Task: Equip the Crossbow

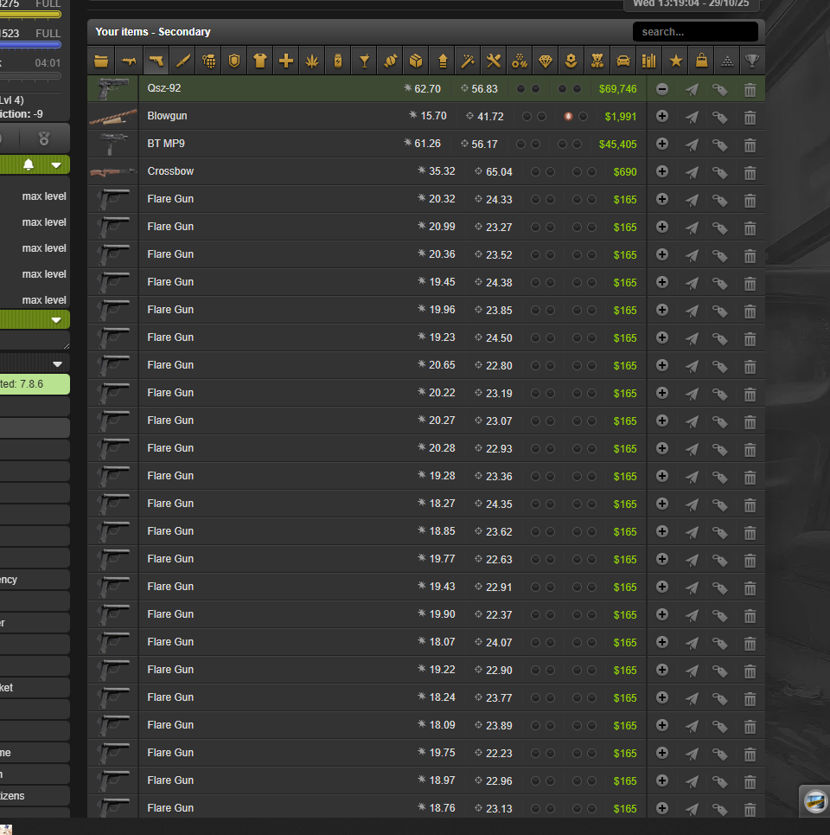Action: point(662,171)
